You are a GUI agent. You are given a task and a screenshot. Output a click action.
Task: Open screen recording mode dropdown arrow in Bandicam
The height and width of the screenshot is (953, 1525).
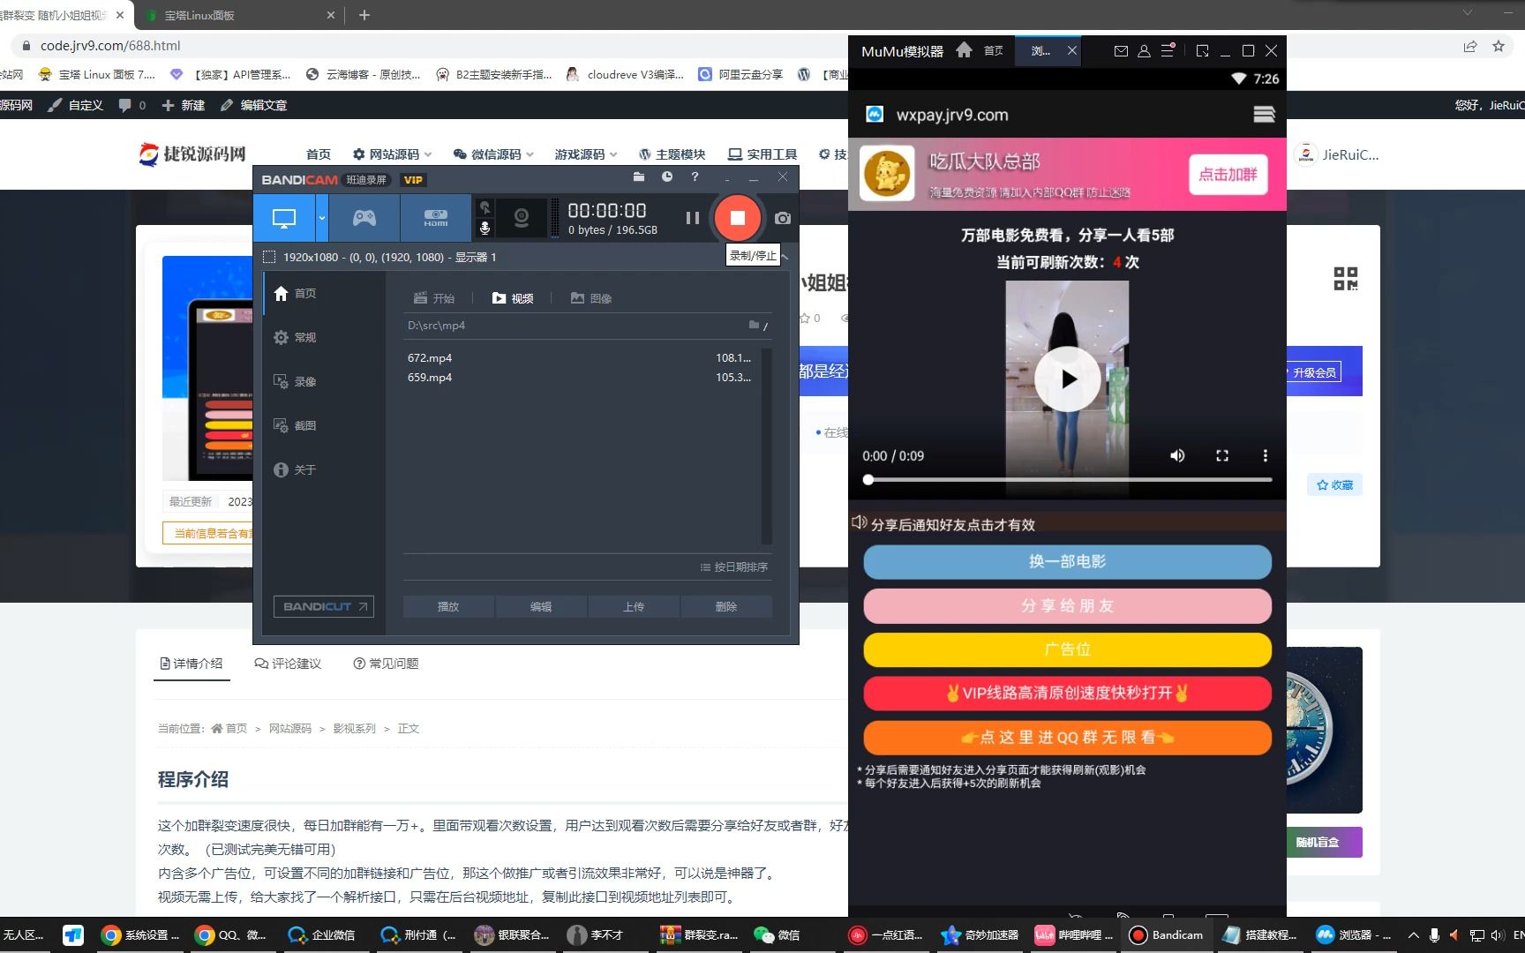click(x=322, y=218)
